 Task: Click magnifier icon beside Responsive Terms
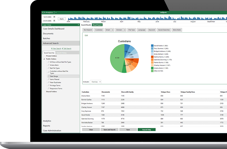click(x=49, y=89)
